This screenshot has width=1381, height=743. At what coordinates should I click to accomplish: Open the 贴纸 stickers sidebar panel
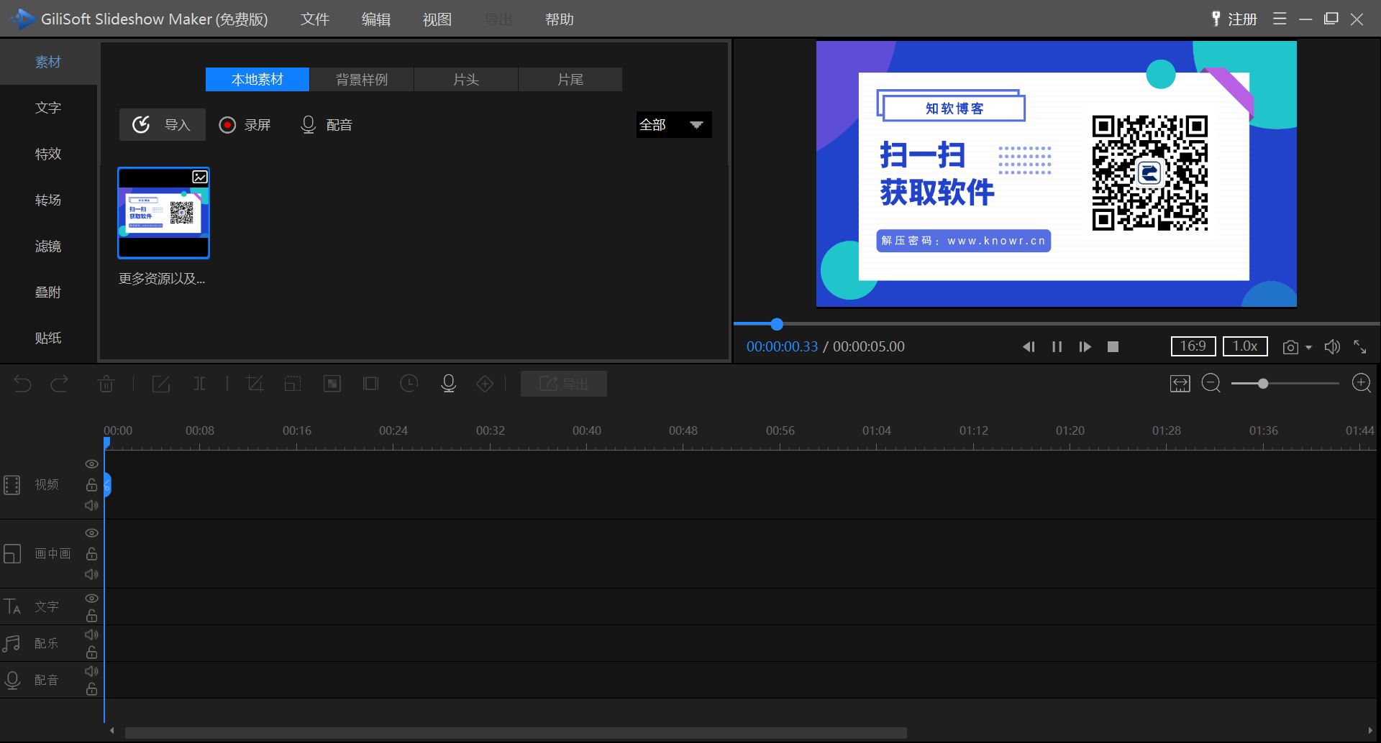tap(48, 338)
